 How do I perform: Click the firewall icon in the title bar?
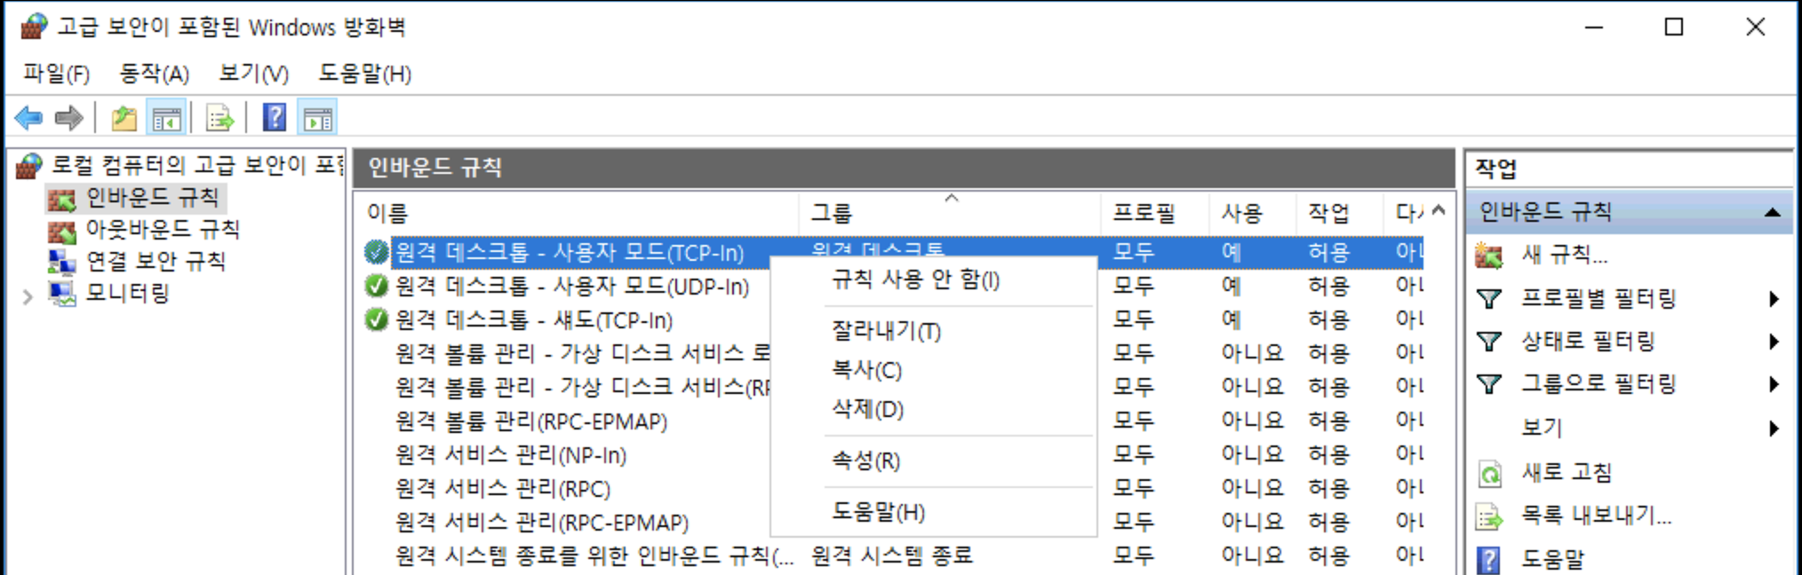point(33,27)
